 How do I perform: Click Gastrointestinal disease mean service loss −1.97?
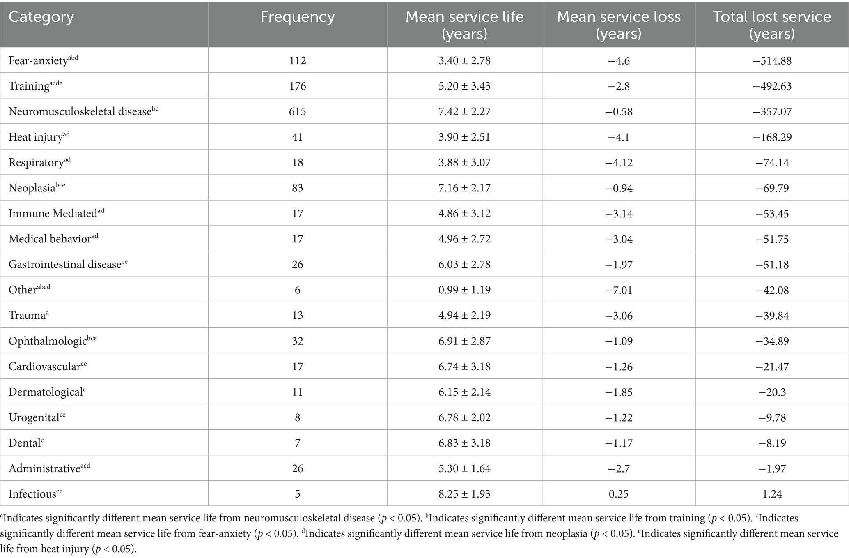pyautogui.click(x=618, y=264)
